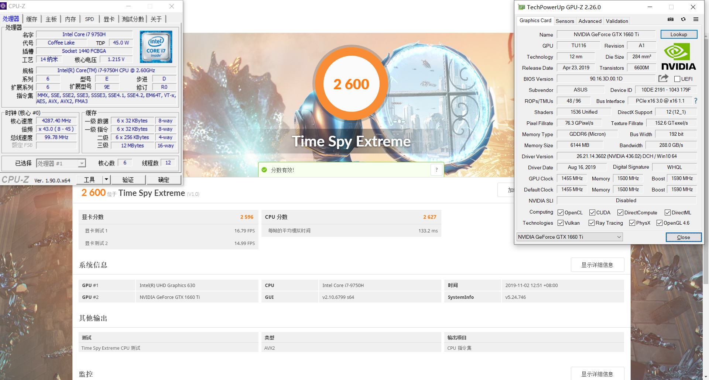Open the SPD tab in CPU-Z
The image size is (709, 380).
pyautogui.click(x=89, y=19)
